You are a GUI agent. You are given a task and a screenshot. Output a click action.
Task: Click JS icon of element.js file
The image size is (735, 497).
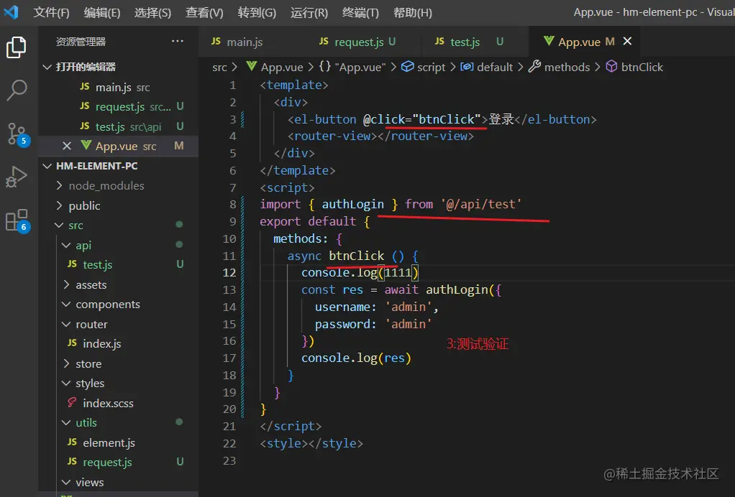pos(72,442)
